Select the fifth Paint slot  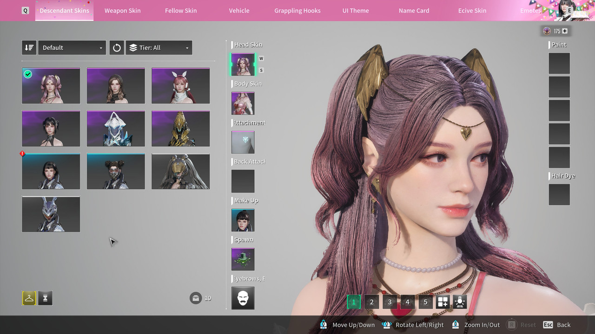(x=559, y=158)
